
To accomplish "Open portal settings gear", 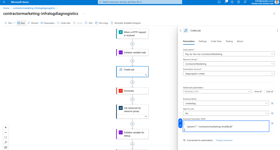I will pos(232,2).
